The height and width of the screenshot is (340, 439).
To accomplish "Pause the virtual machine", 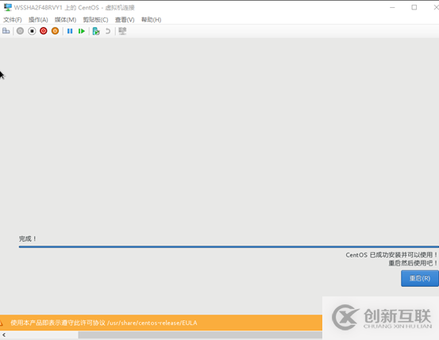I will coord(70,31).
